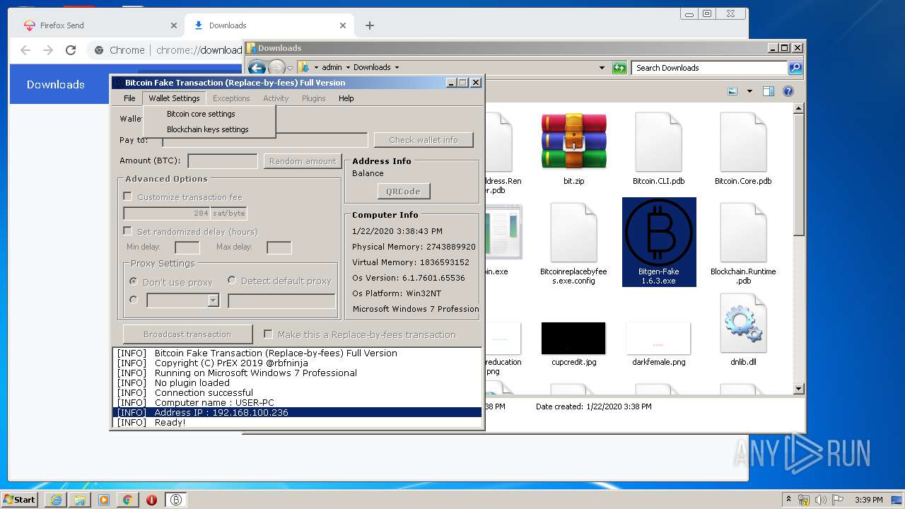Switch to the Firefox Send tab
The image size is (905, 509).
pos(98,25)
